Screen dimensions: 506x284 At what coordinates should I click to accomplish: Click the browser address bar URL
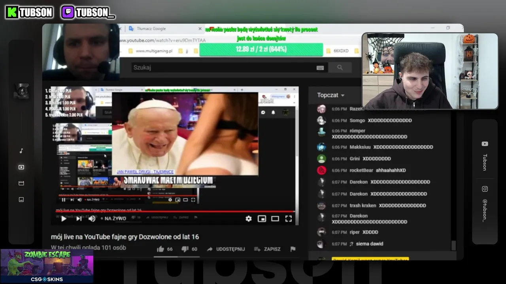163,40
